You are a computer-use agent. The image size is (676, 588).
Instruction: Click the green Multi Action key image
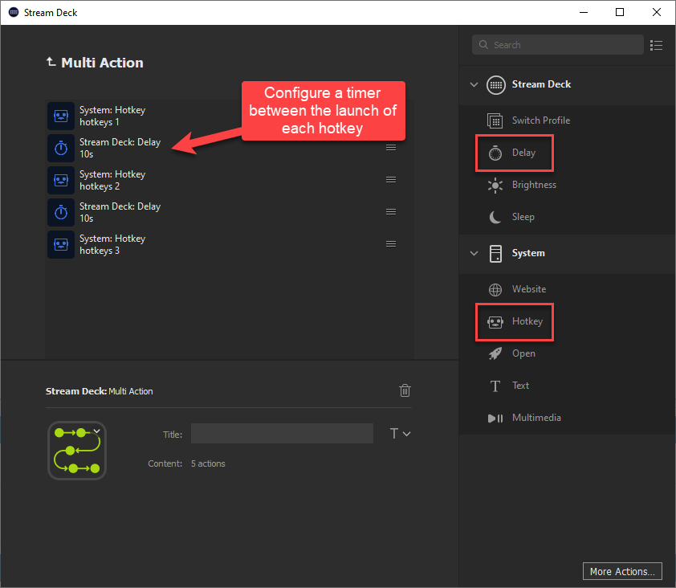(x=77, y=451)
